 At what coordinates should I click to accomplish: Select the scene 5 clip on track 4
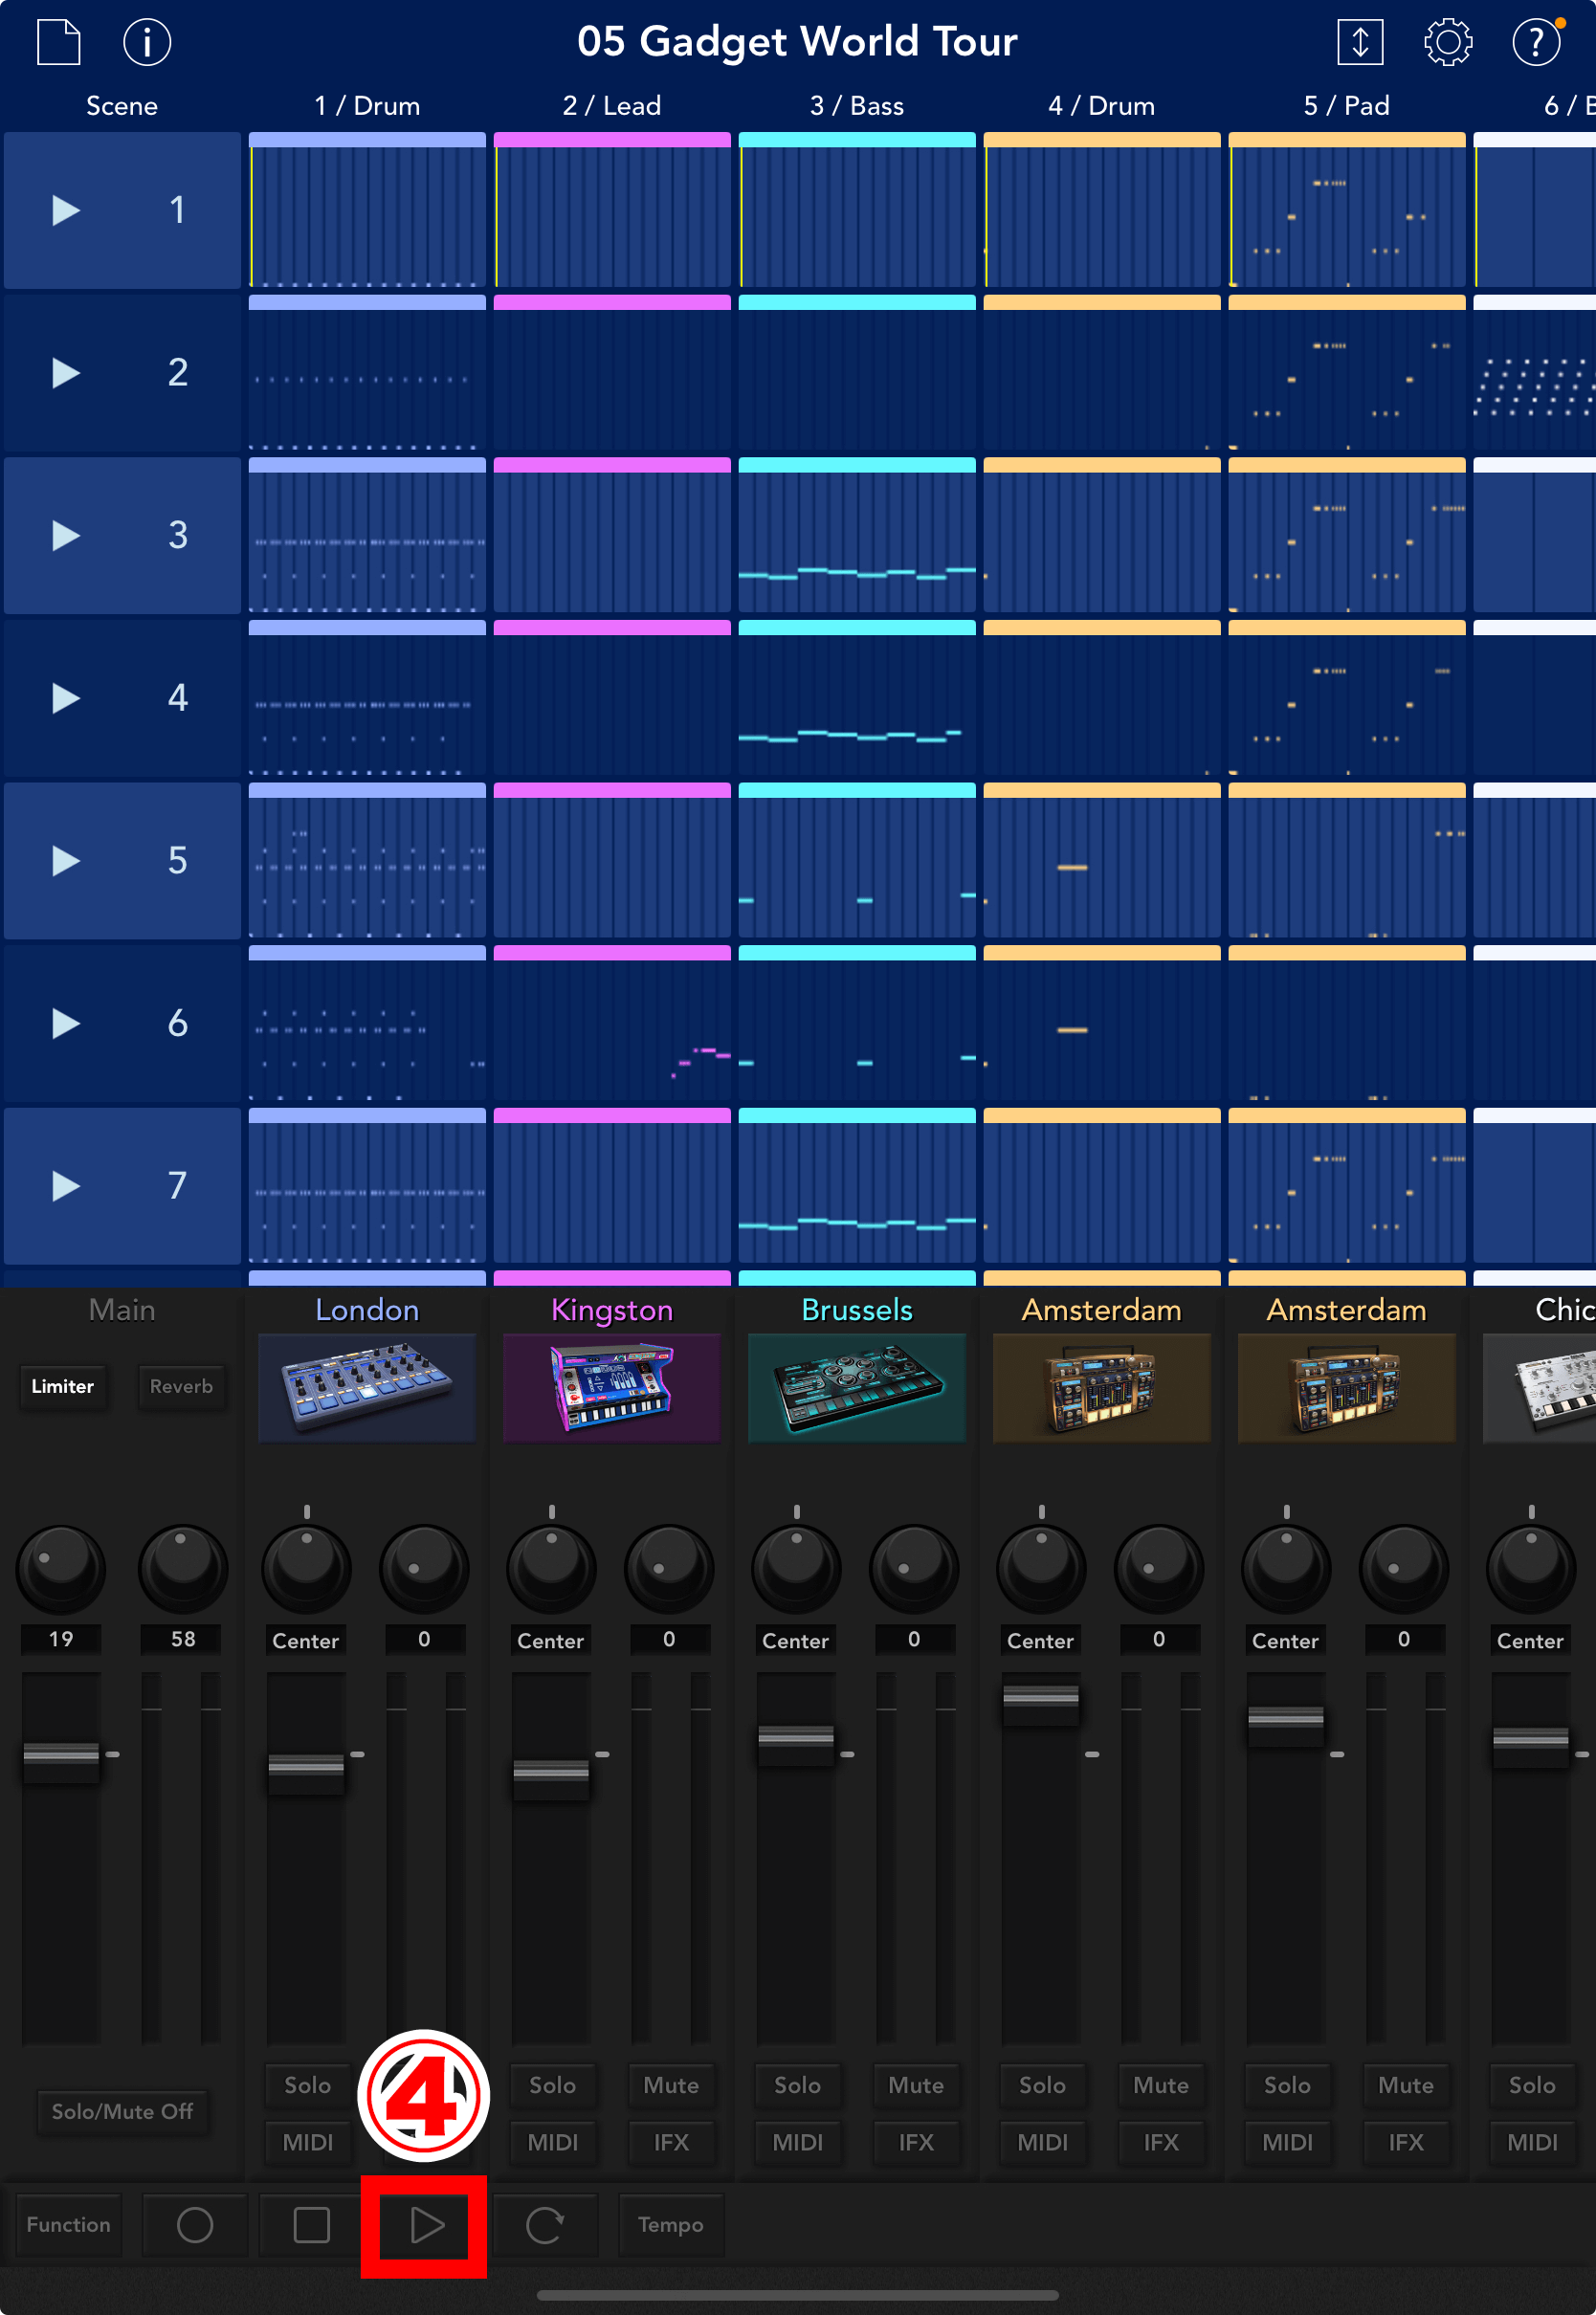tap(1102, 861)
